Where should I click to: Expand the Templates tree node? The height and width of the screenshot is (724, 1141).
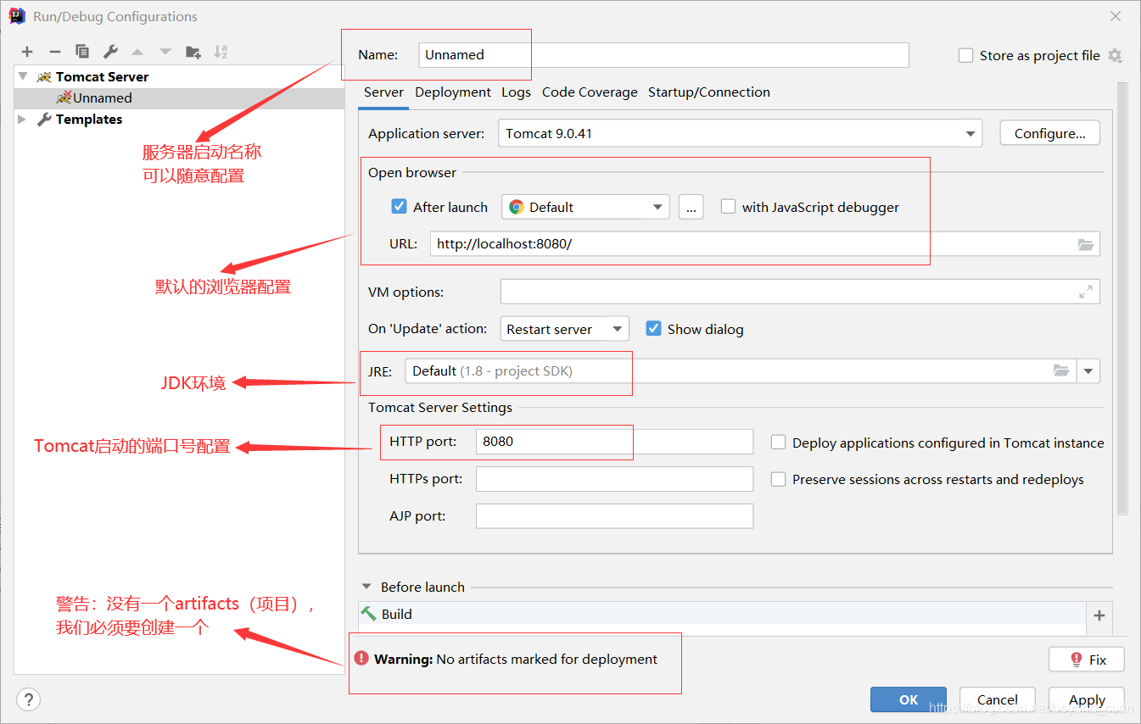(22, 120)
